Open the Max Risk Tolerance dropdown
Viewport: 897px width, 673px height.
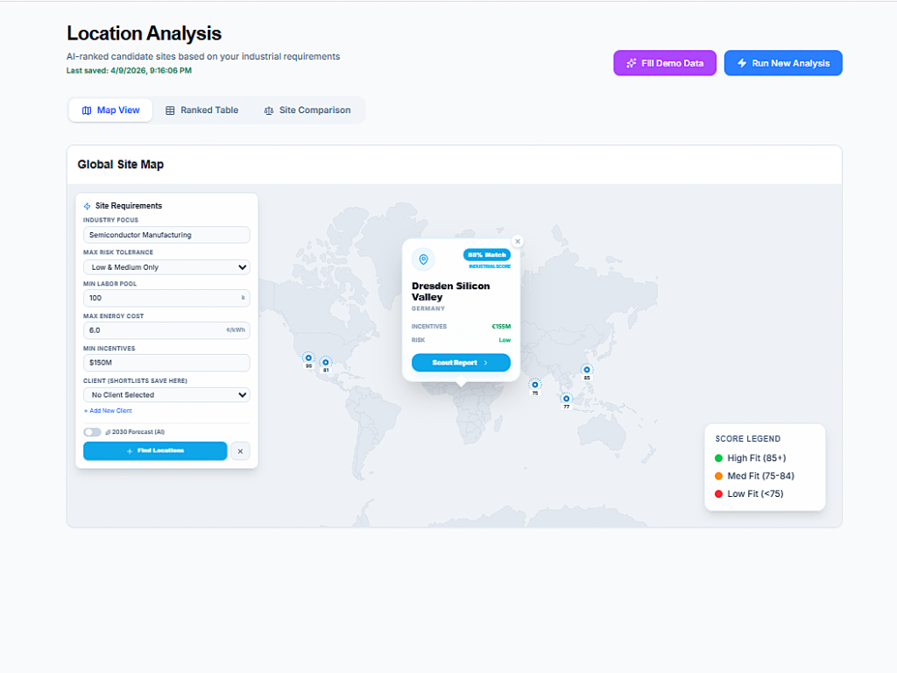click(166, 267)
